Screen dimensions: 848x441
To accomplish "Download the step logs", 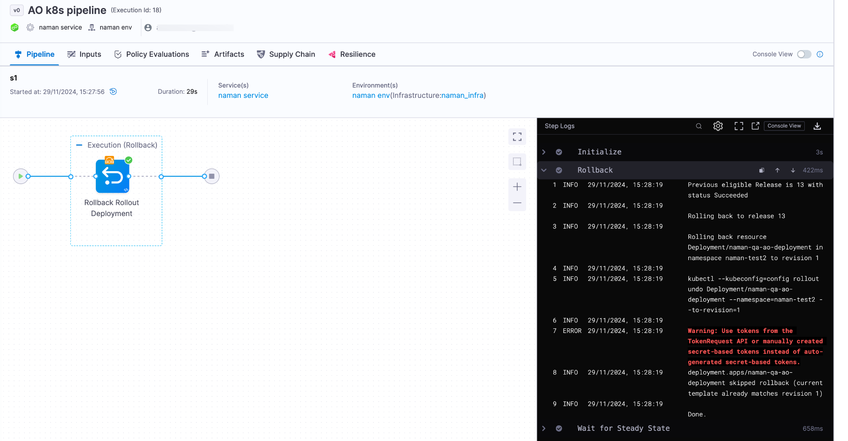I will [817, 126].
